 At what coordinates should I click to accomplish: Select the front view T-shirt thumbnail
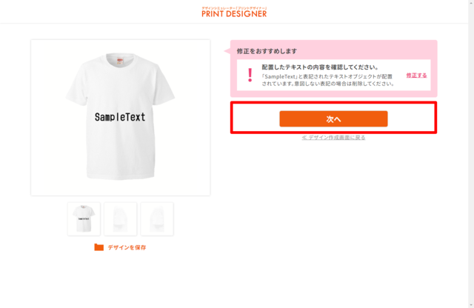point(84,219)
